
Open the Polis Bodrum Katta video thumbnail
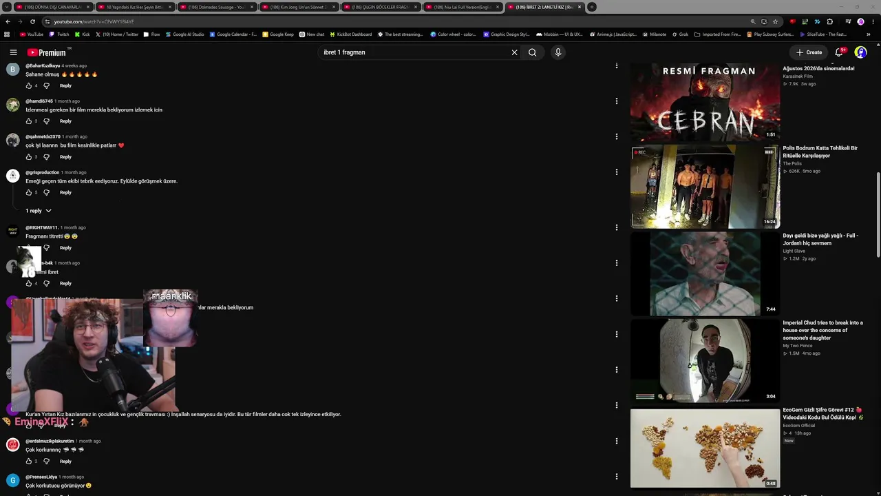(705, 186)
